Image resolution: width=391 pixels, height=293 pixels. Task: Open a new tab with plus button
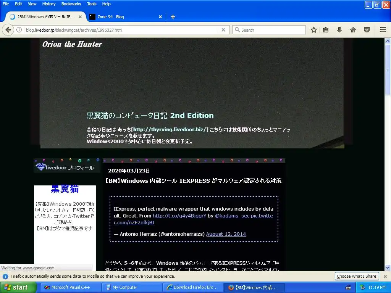(x=173, y=17)
